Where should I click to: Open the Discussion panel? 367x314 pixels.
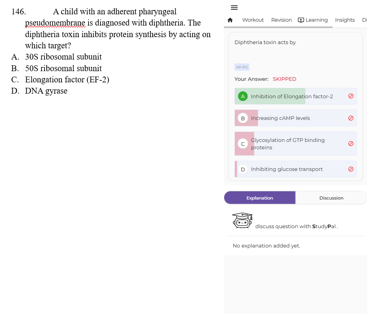click(x=331, y=198)
